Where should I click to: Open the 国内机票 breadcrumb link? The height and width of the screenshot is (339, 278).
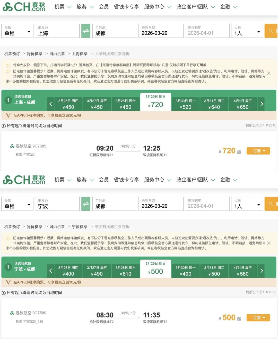[x=57, y=53]
